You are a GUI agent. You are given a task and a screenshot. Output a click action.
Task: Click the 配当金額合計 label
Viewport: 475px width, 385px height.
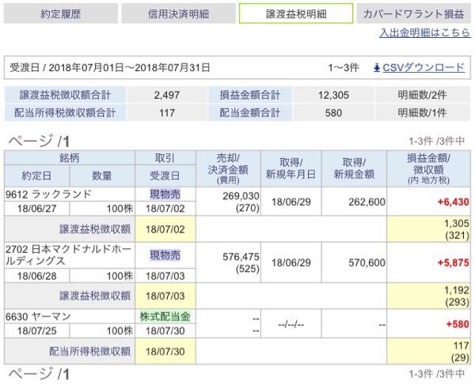[x=250, y=112]
